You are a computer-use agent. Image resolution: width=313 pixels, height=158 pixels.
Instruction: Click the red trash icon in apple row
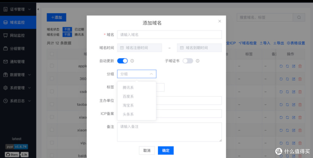pyautogui.click(x=300, y=66)
